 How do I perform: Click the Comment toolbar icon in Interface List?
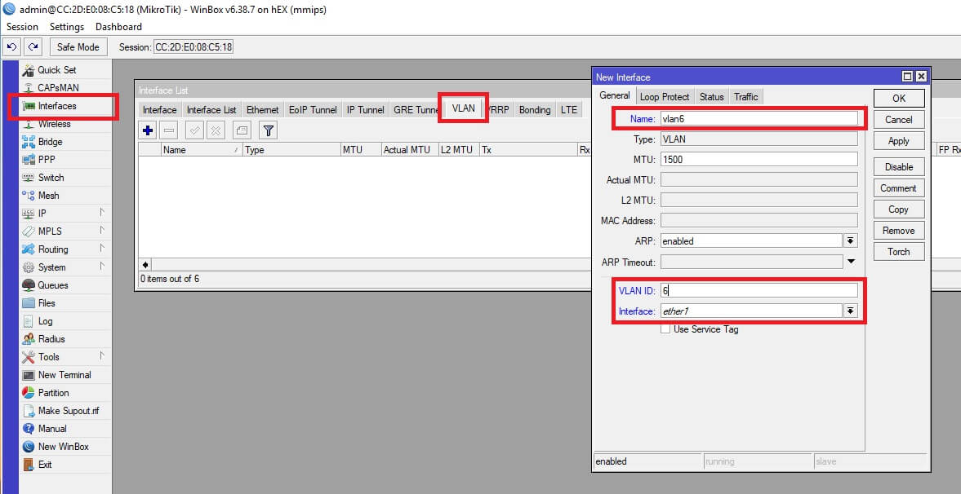coord(242,130)
